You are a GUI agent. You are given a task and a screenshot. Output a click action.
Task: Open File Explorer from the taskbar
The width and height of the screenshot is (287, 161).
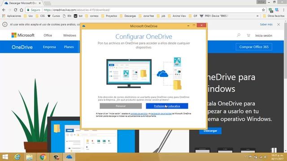[x=29, y=157]
